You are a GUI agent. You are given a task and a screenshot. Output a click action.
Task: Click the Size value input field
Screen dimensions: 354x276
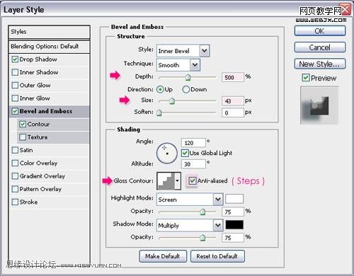[232, 101]
